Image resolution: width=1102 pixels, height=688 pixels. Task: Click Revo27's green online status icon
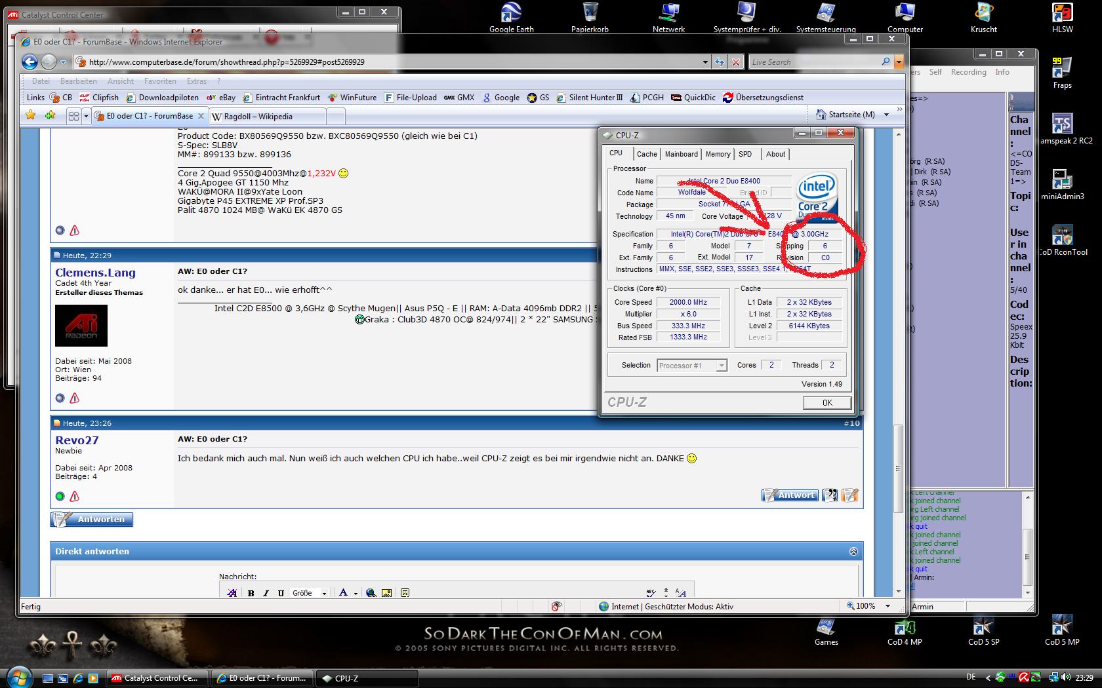pos(60,497)
